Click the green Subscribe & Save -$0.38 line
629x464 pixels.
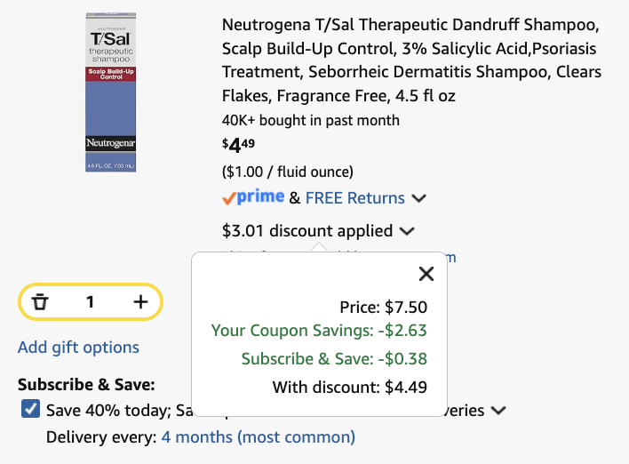pyautogui.click(x=334, y=359)
